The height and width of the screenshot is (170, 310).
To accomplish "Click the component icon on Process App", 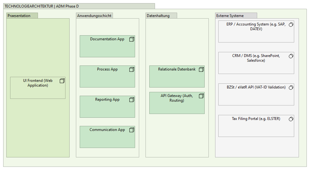I will pos(132,70).
